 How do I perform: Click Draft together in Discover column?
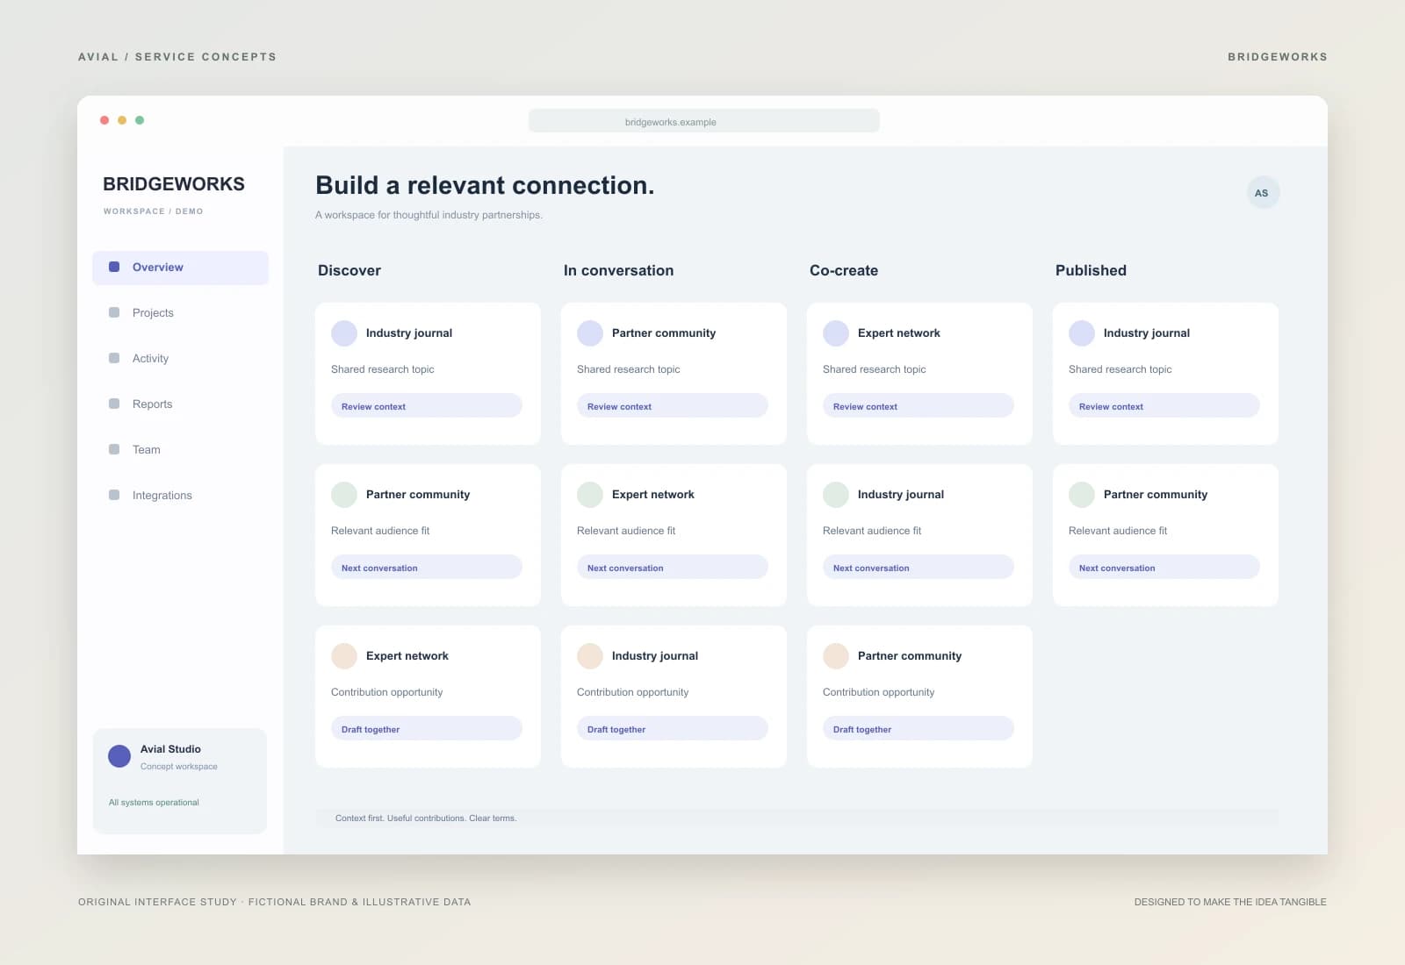[x=427, y=729]
